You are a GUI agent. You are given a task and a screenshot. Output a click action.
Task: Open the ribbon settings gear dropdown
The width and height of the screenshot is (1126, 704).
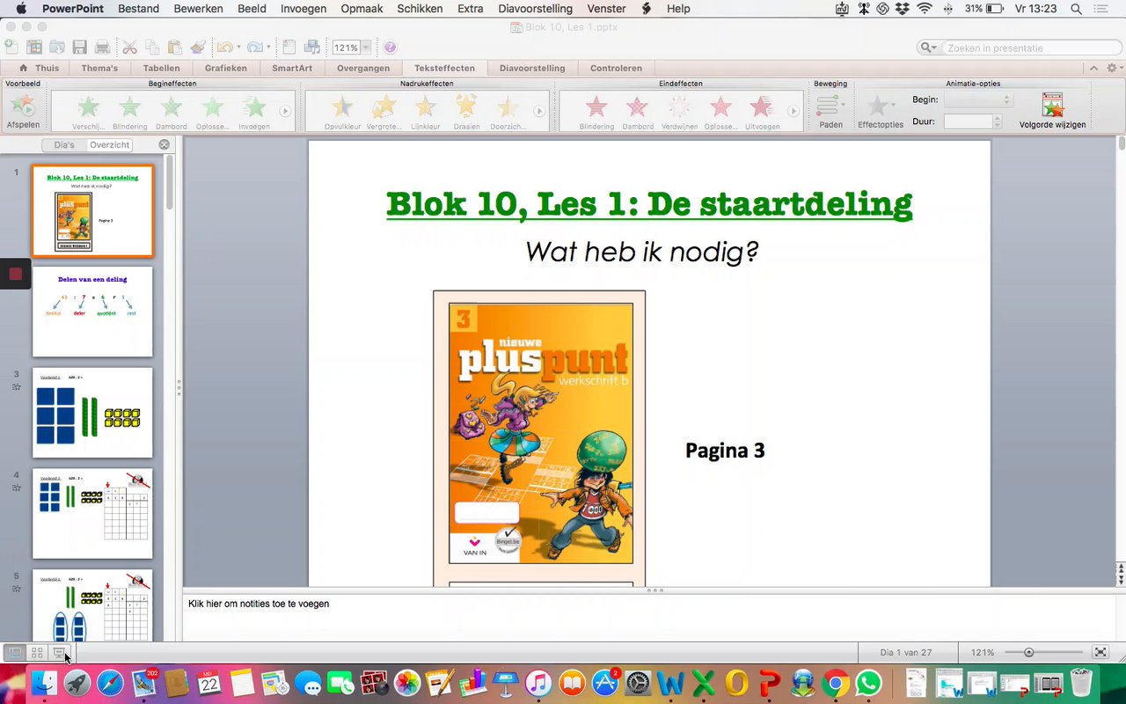point(1115,68)
